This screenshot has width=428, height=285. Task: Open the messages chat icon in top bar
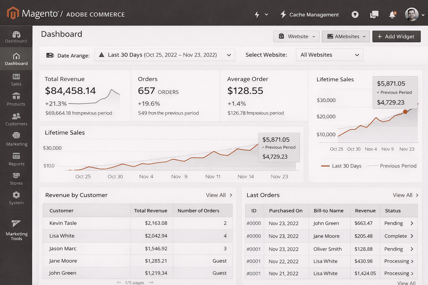coord(374,14)
